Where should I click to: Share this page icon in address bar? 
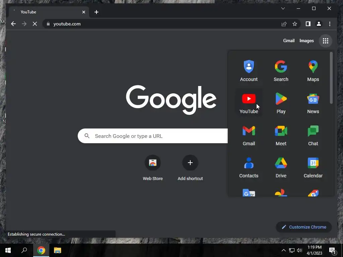[284, 24]
